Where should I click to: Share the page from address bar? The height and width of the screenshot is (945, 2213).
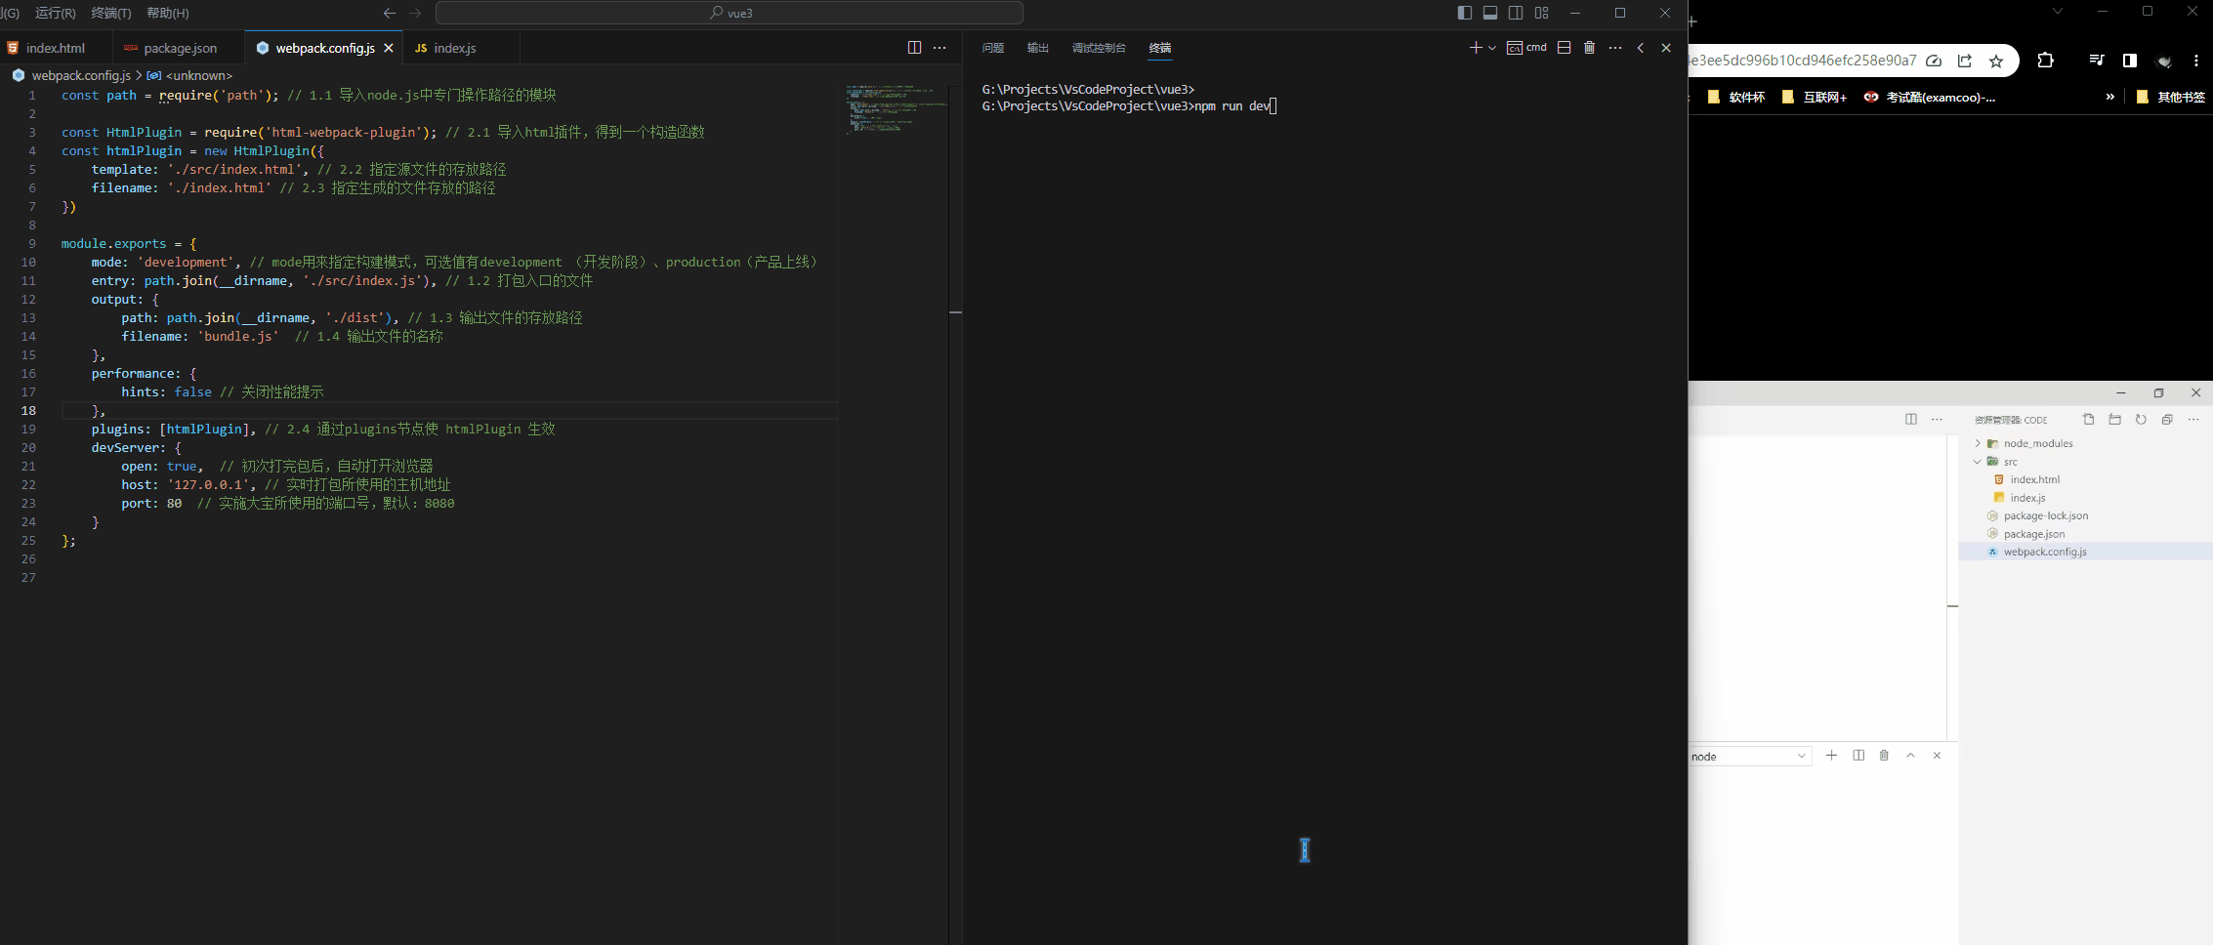pyautogui.click(x=1965, y=61)
